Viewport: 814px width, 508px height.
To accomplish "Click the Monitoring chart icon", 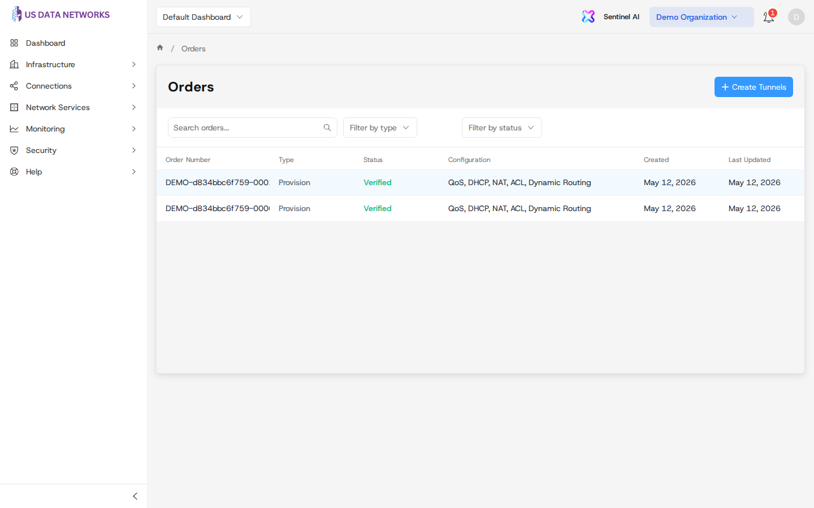I will (x=14, y=129).
